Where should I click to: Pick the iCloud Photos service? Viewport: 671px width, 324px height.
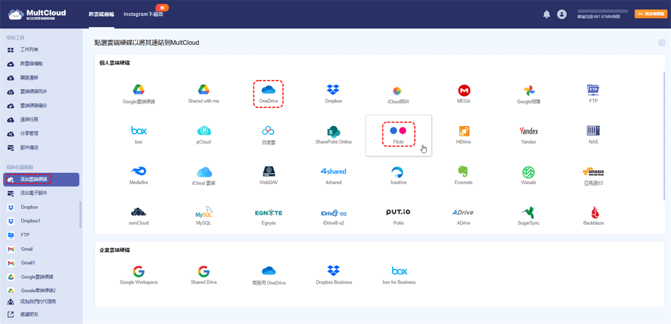coord(397,90)
